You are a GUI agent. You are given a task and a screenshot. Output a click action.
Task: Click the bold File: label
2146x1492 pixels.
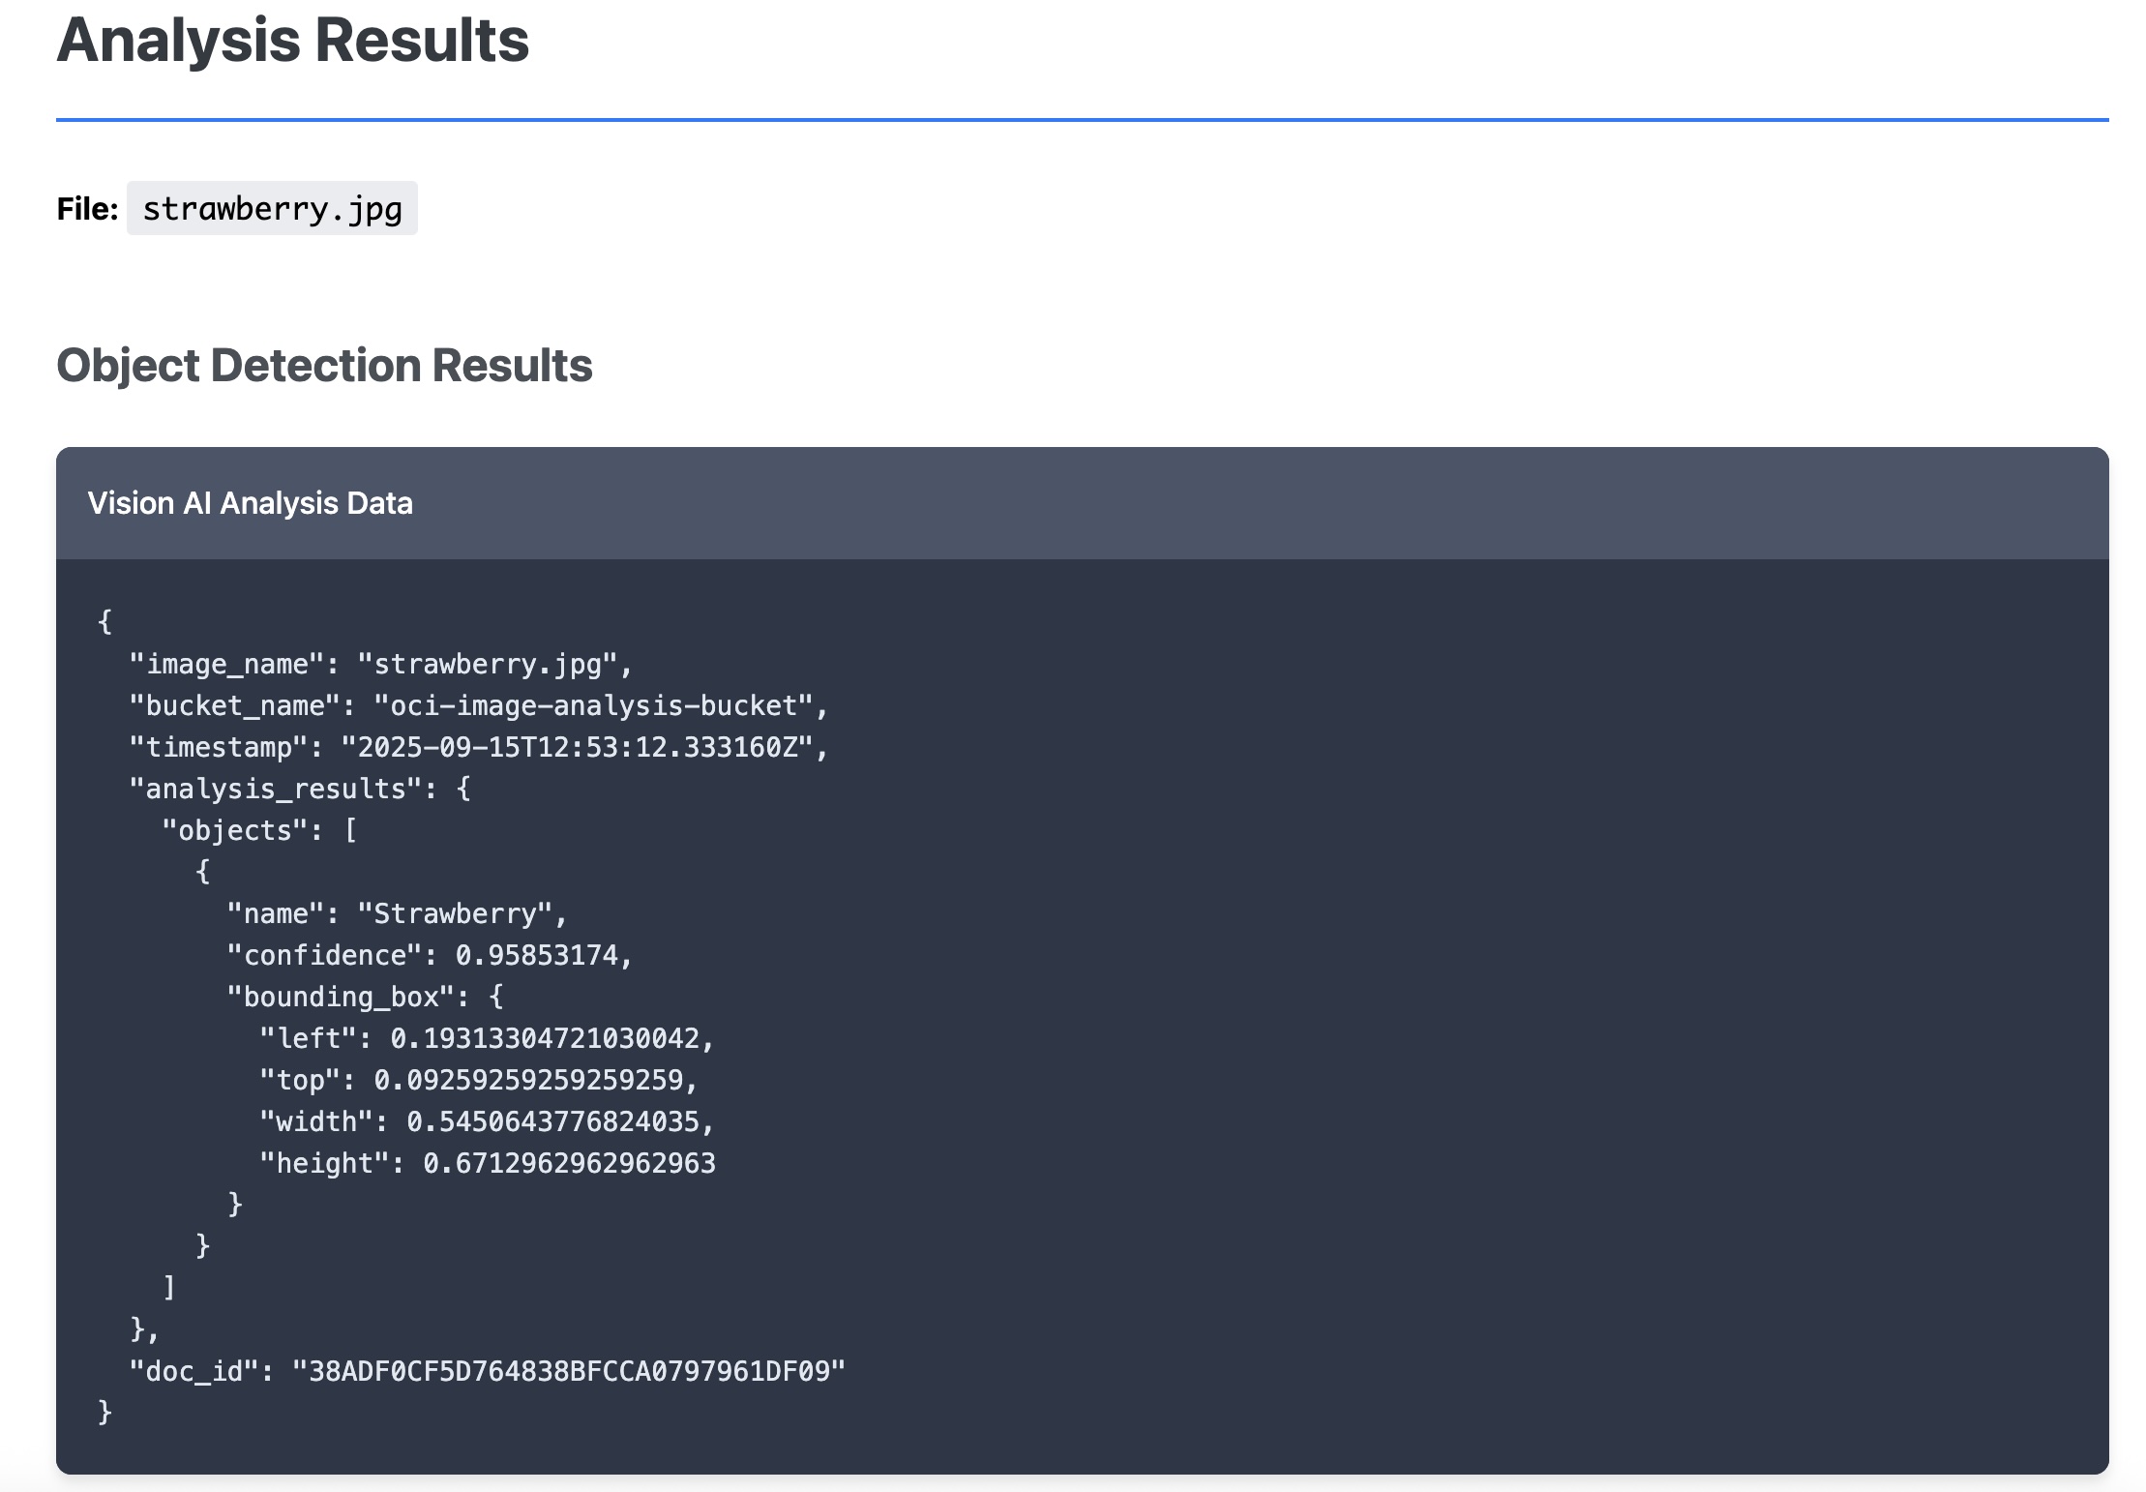87,208
